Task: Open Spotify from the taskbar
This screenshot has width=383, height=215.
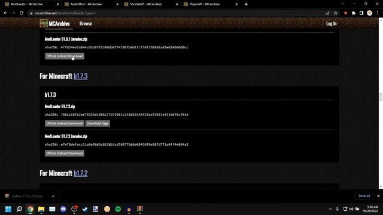Action: point(118,209)
